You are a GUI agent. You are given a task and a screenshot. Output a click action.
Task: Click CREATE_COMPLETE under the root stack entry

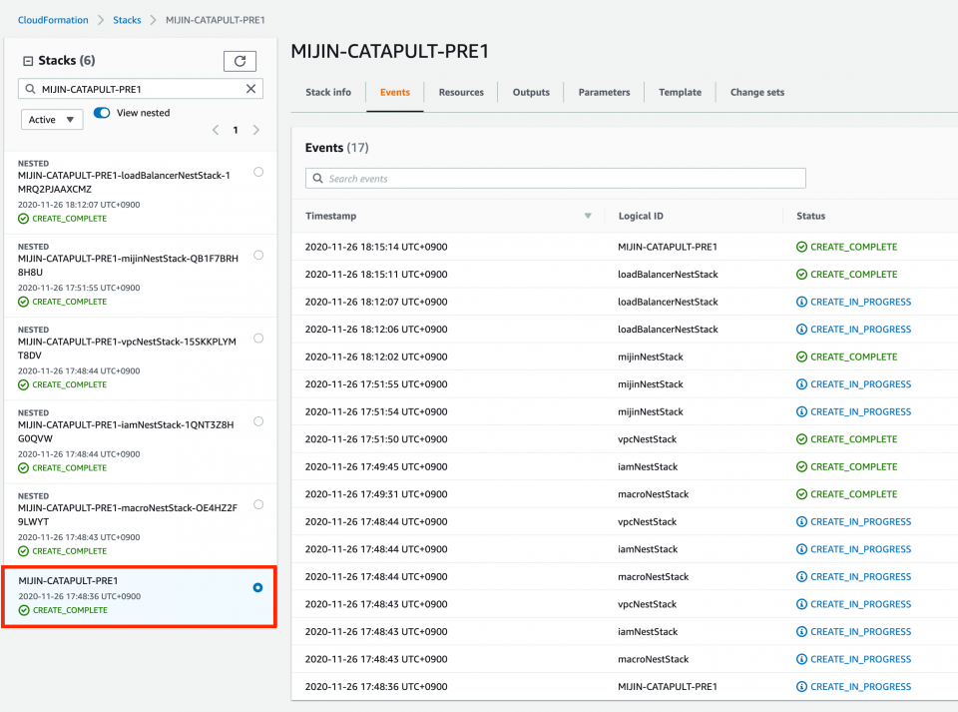(x=63, y=610)
